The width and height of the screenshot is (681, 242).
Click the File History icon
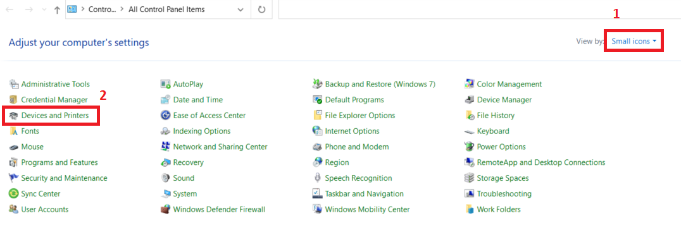[470, 116]
